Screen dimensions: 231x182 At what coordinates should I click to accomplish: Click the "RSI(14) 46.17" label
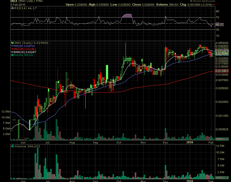point(25,8)
